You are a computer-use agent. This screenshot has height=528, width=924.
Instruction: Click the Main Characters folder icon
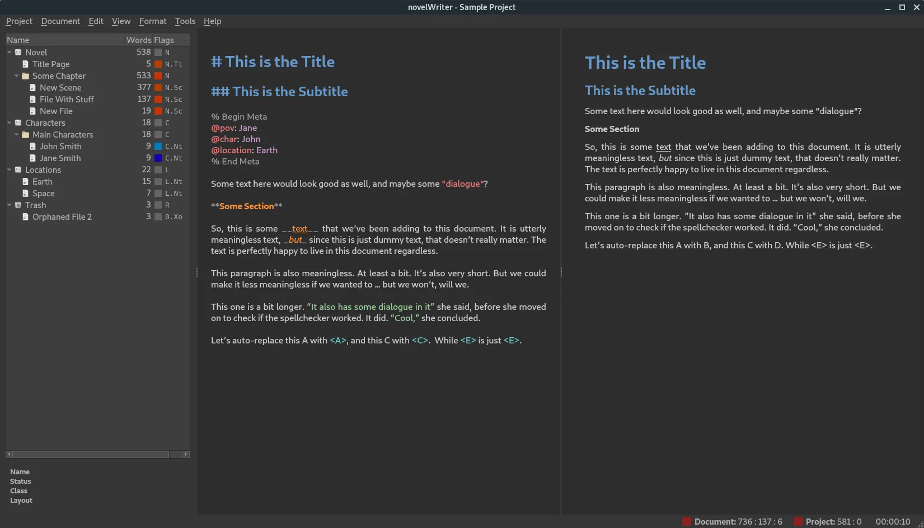pyautogui.click(x=25, y=134)
